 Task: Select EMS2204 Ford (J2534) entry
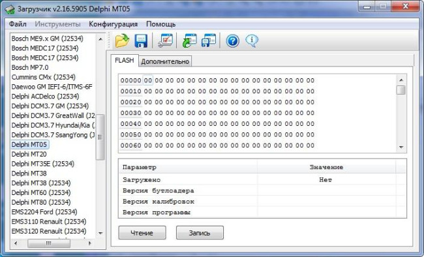coord(44,212)
